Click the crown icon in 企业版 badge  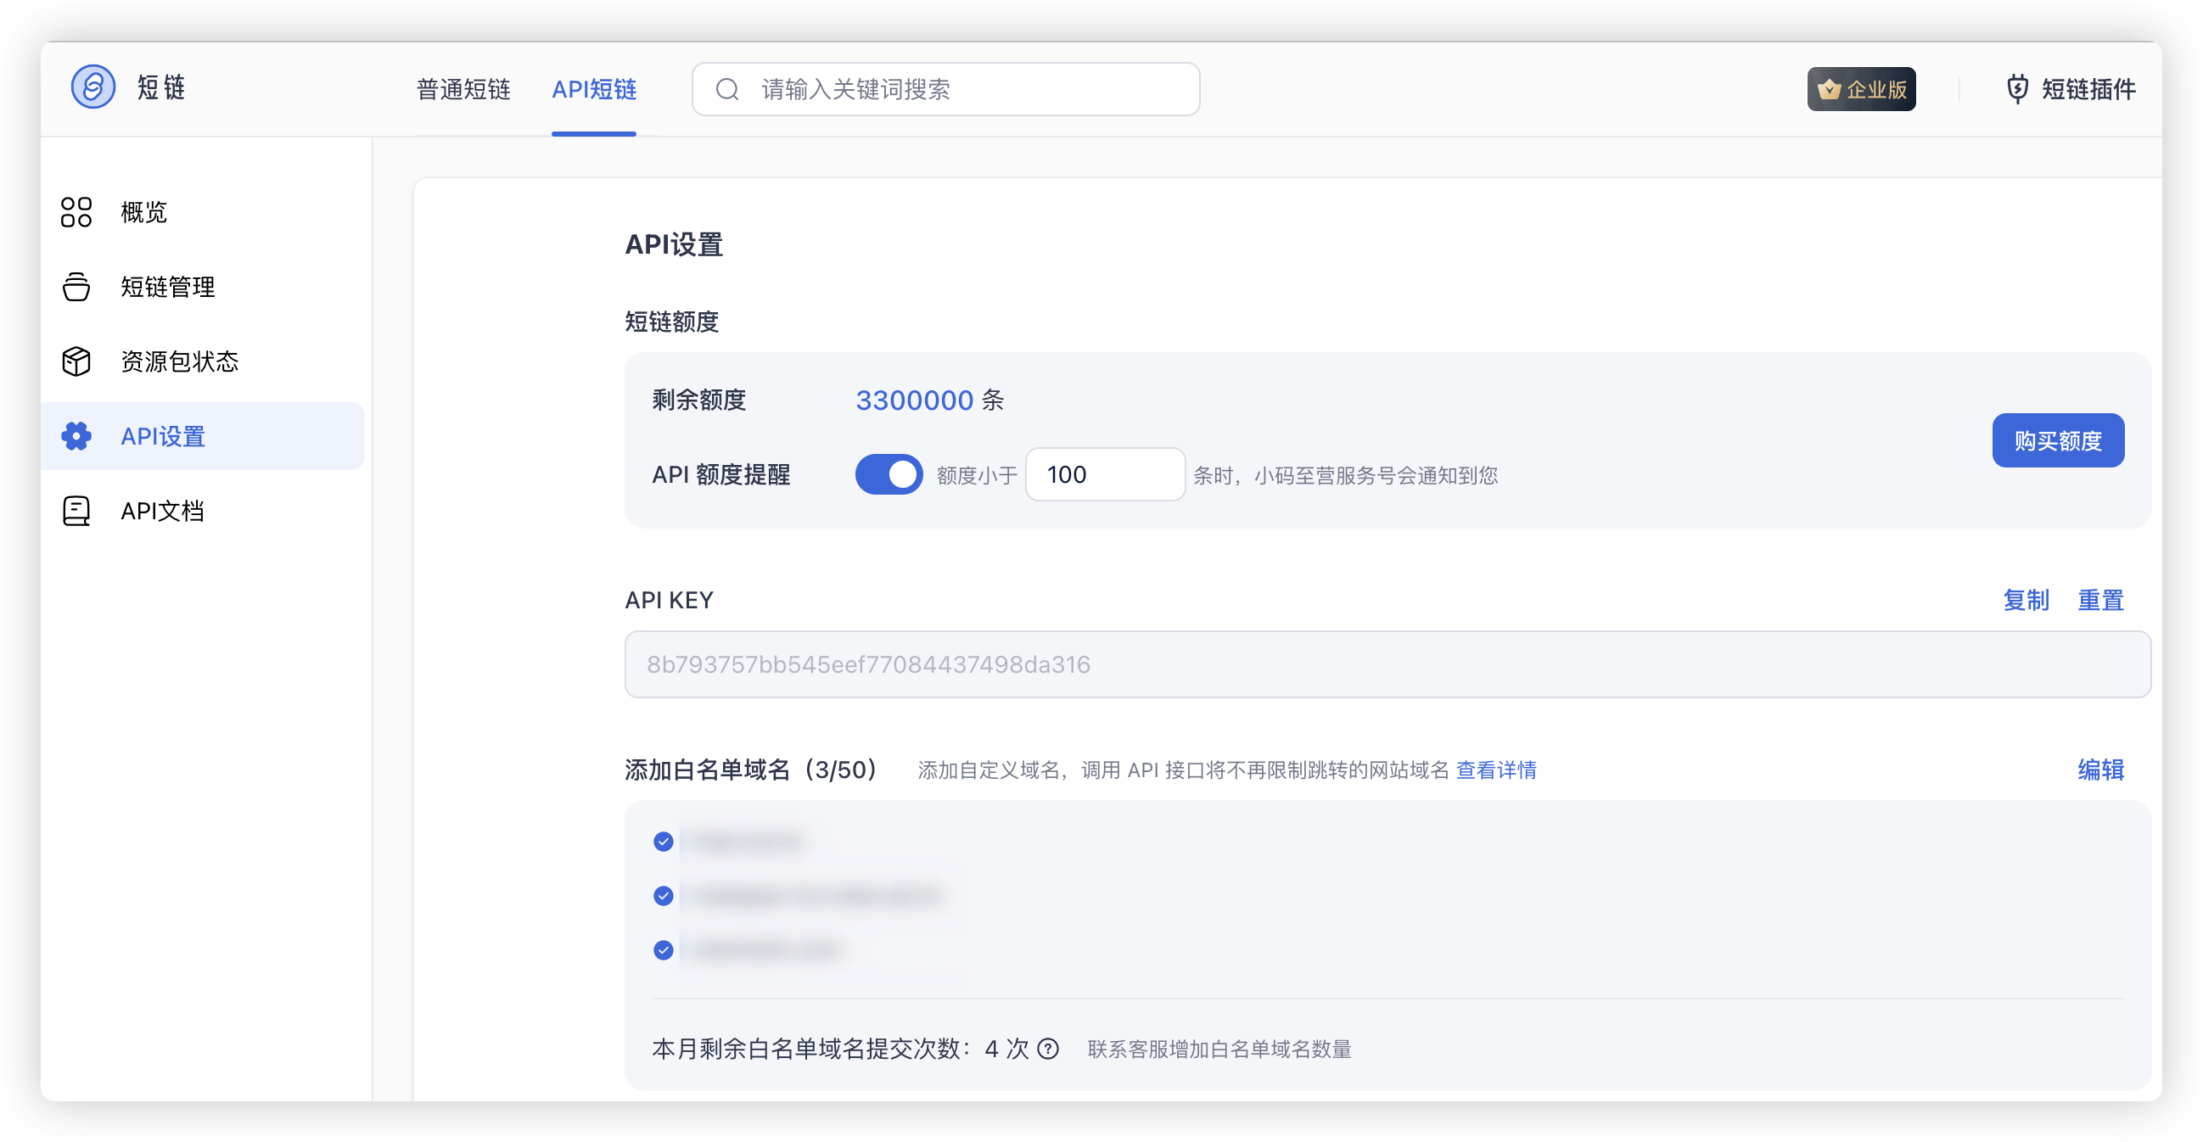click(x=1830, y=89)
